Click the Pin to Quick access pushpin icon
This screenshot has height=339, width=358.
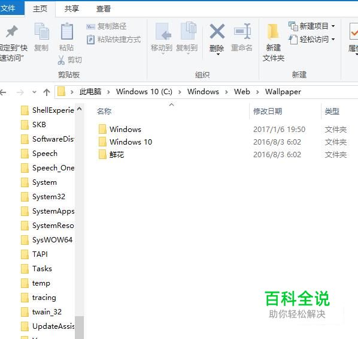pyautogui.click(x=11, y=31)
